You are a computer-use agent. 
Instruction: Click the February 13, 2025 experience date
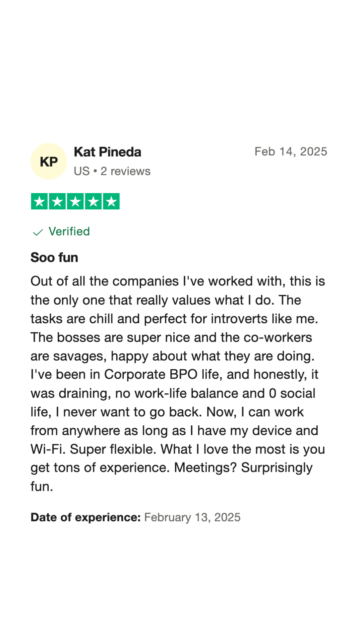(192, 517)
